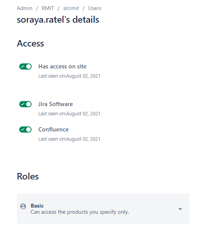Screen dimensions: 216x231
Task: Click the Confluence product label
Action: pos(54,130)
